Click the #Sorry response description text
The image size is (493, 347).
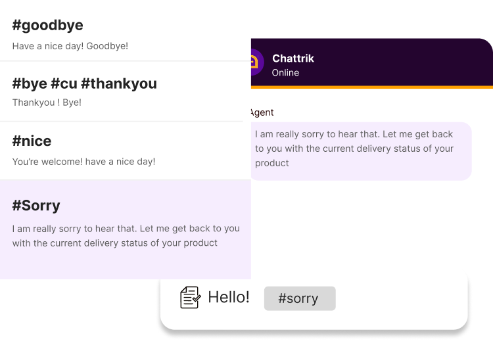coord(125,236)
